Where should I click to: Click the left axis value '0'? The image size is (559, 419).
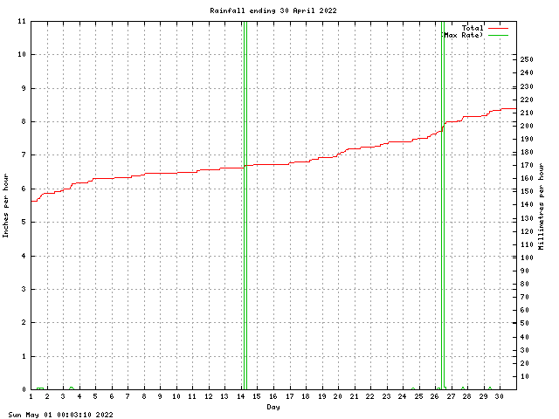(24, 389)
